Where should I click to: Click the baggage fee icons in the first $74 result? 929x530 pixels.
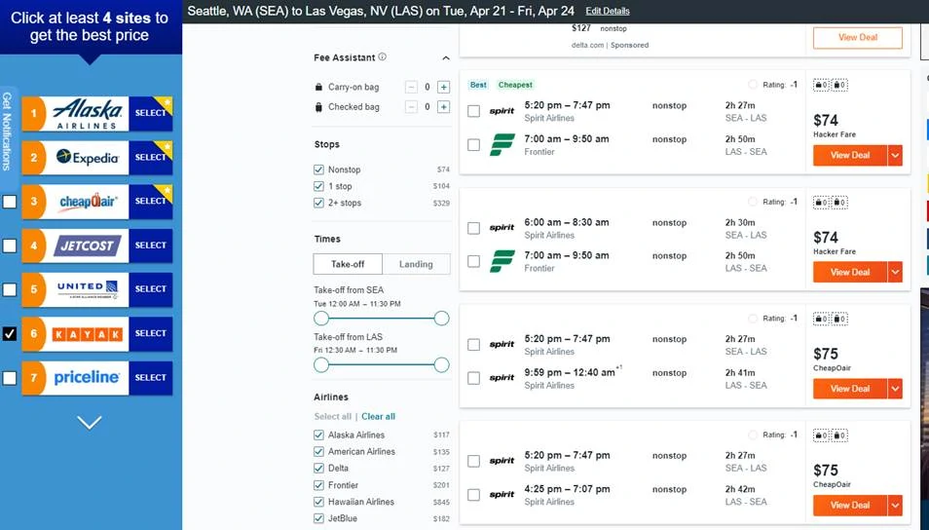click(830, 86)
